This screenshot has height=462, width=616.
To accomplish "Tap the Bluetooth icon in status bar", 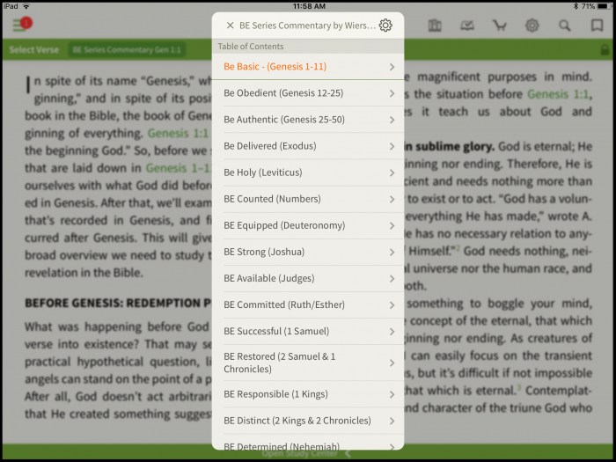I will pos(576,6).
